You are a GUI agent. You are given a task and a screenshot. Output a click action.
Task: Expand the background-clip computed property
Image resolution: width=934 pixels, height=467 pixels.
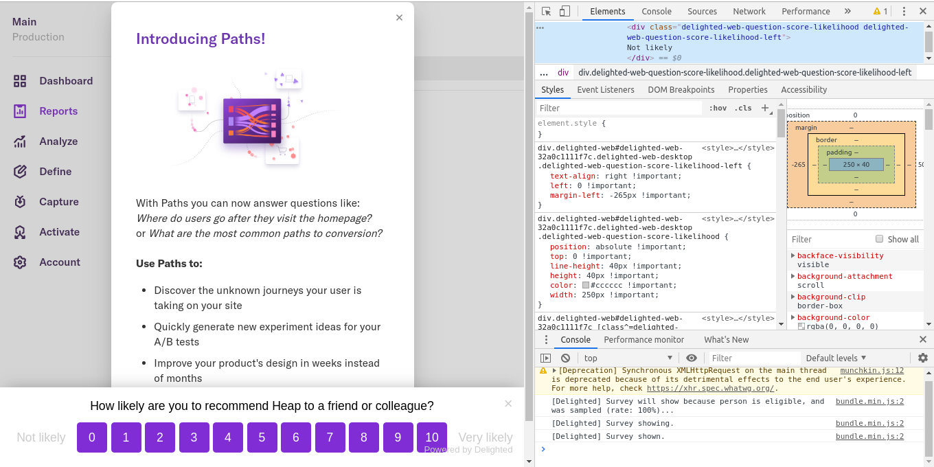point(793,297)
